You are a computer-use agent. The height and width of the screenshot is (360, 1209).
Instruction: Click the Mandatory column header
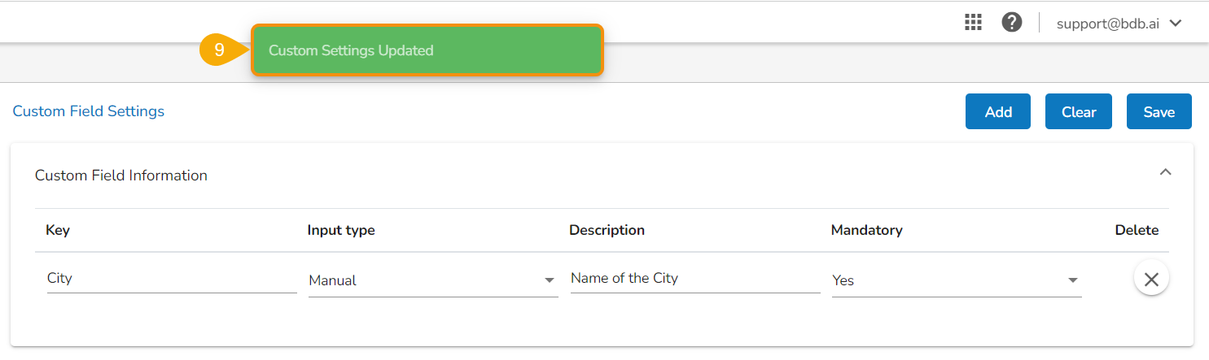(866, 230)
